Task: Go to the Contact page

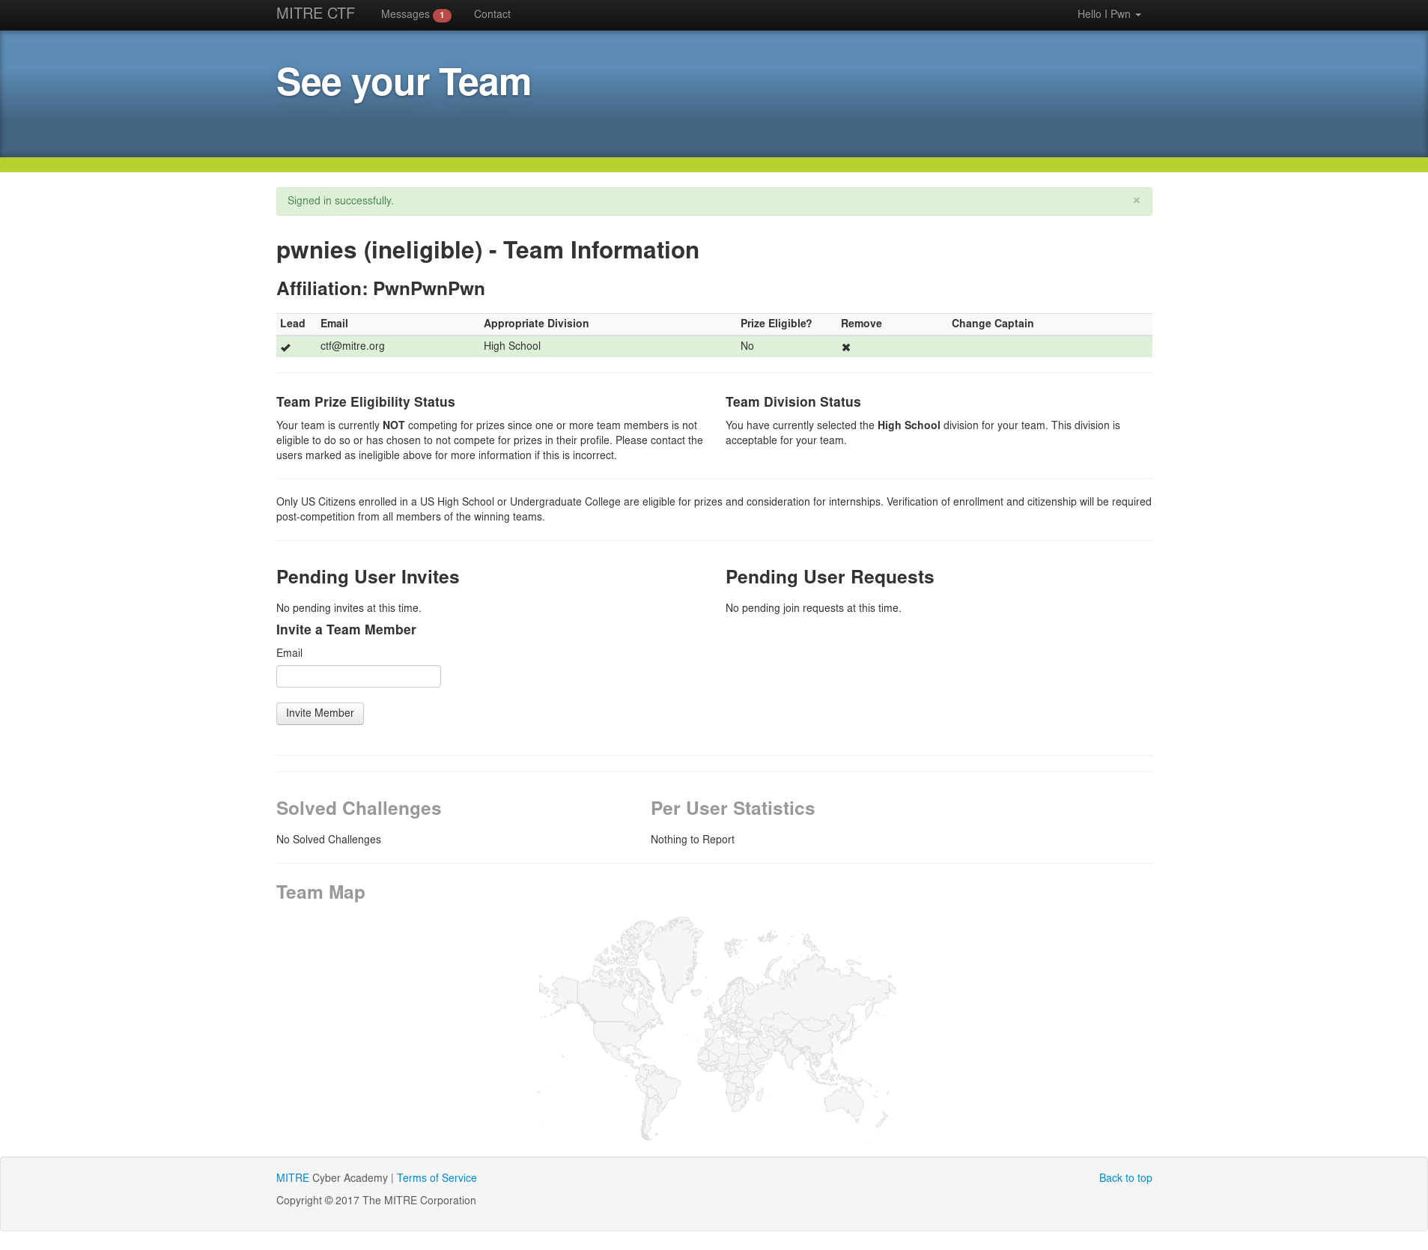Action: pos(492,14)
